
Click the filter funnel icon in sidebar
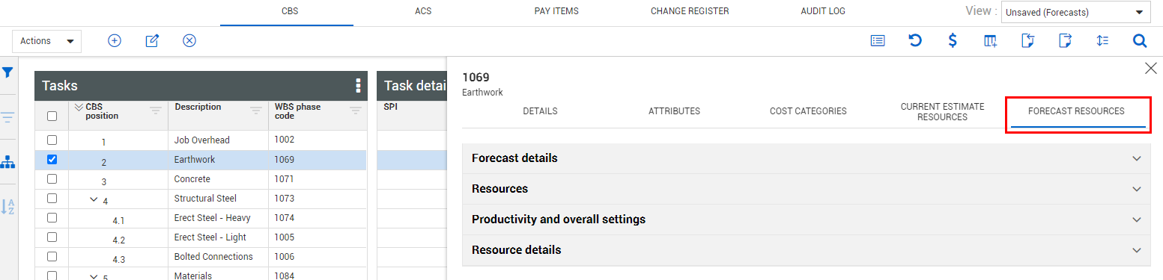[7, 72]
